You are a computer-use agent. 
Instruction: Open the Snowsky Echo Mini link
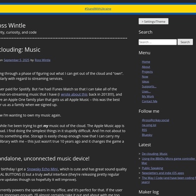point(42,169)
